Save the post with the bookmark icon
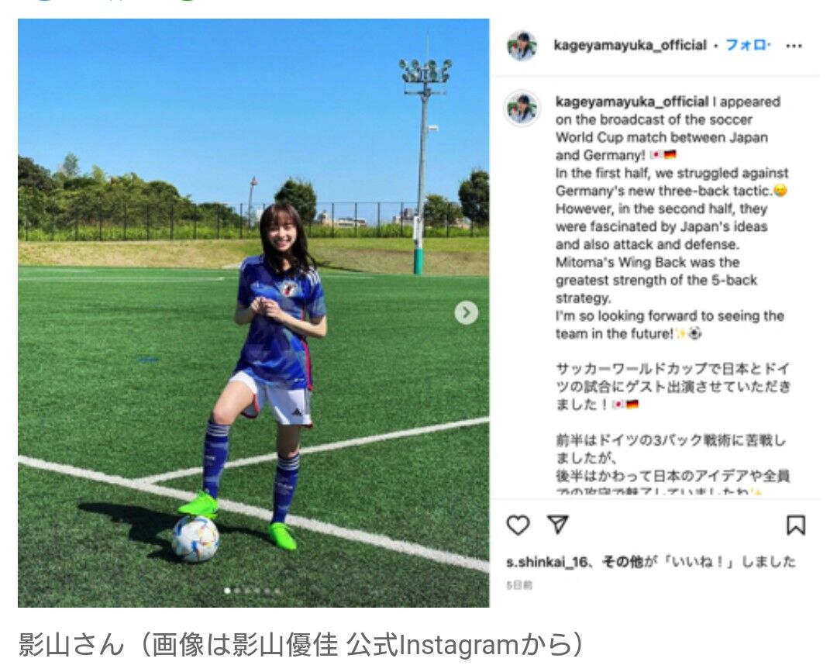The height and width of the screenshot is (672, 837). pos(795,526)
